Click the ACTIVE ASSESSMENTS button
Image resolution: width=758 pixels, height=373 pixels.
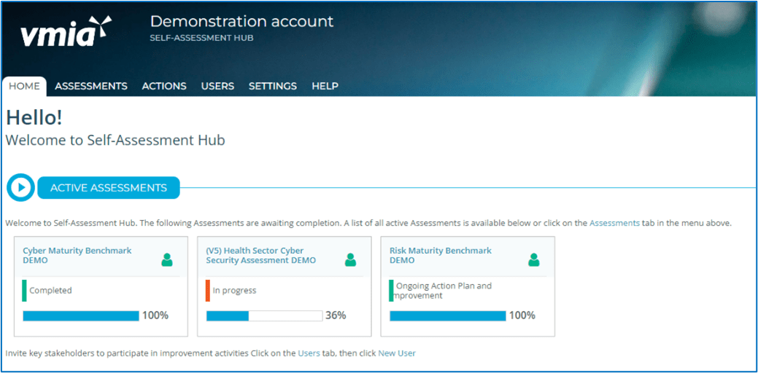tap(109, 188)
